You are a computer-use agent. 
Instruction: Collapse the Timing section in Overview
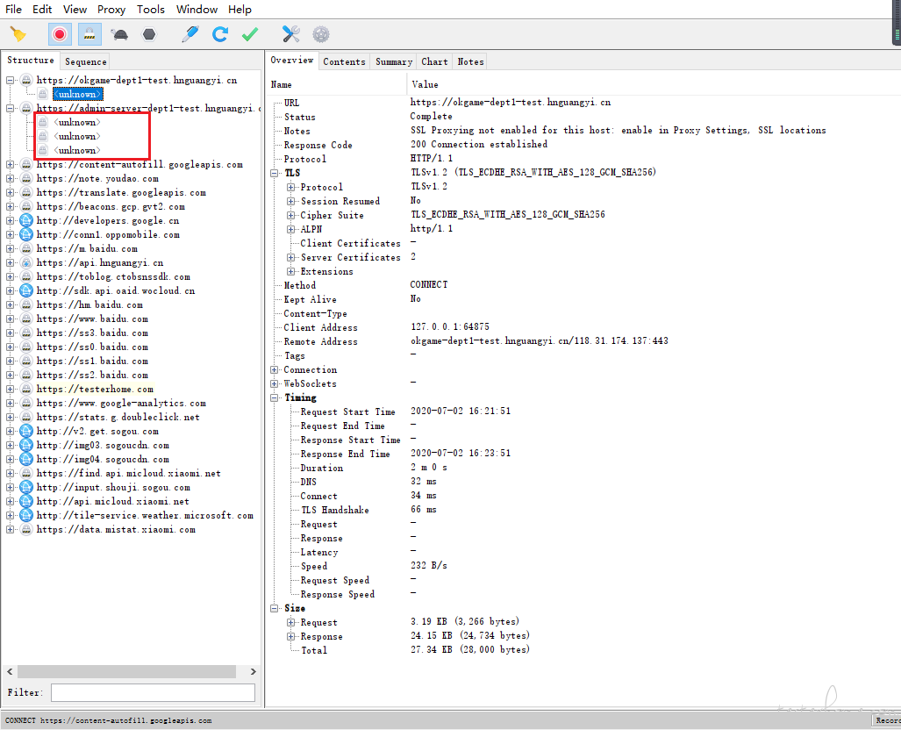click(275, 398)
